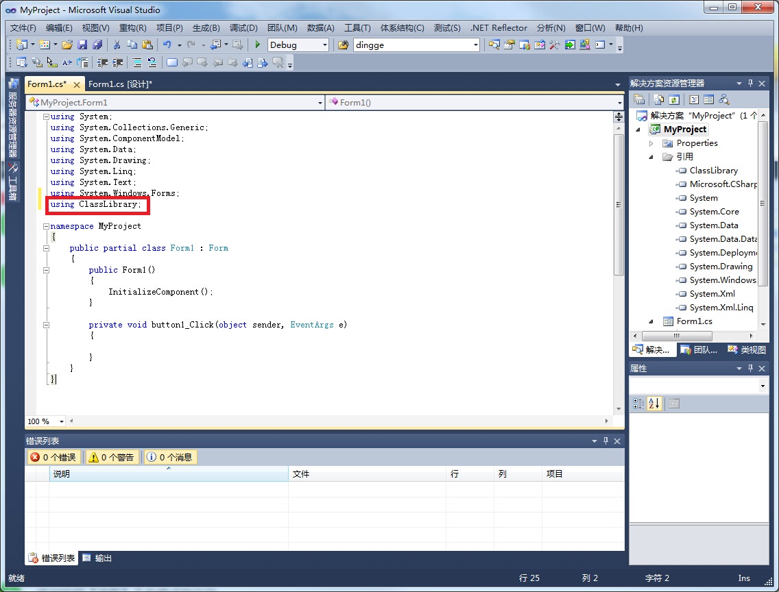Screen dimensions: 779x592
Task: Sort error list by 说明 column header
Action: click(x=169, y=474)
